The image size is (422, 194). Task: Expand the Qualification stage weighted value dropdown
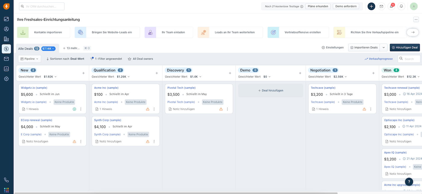click(129, 77)
